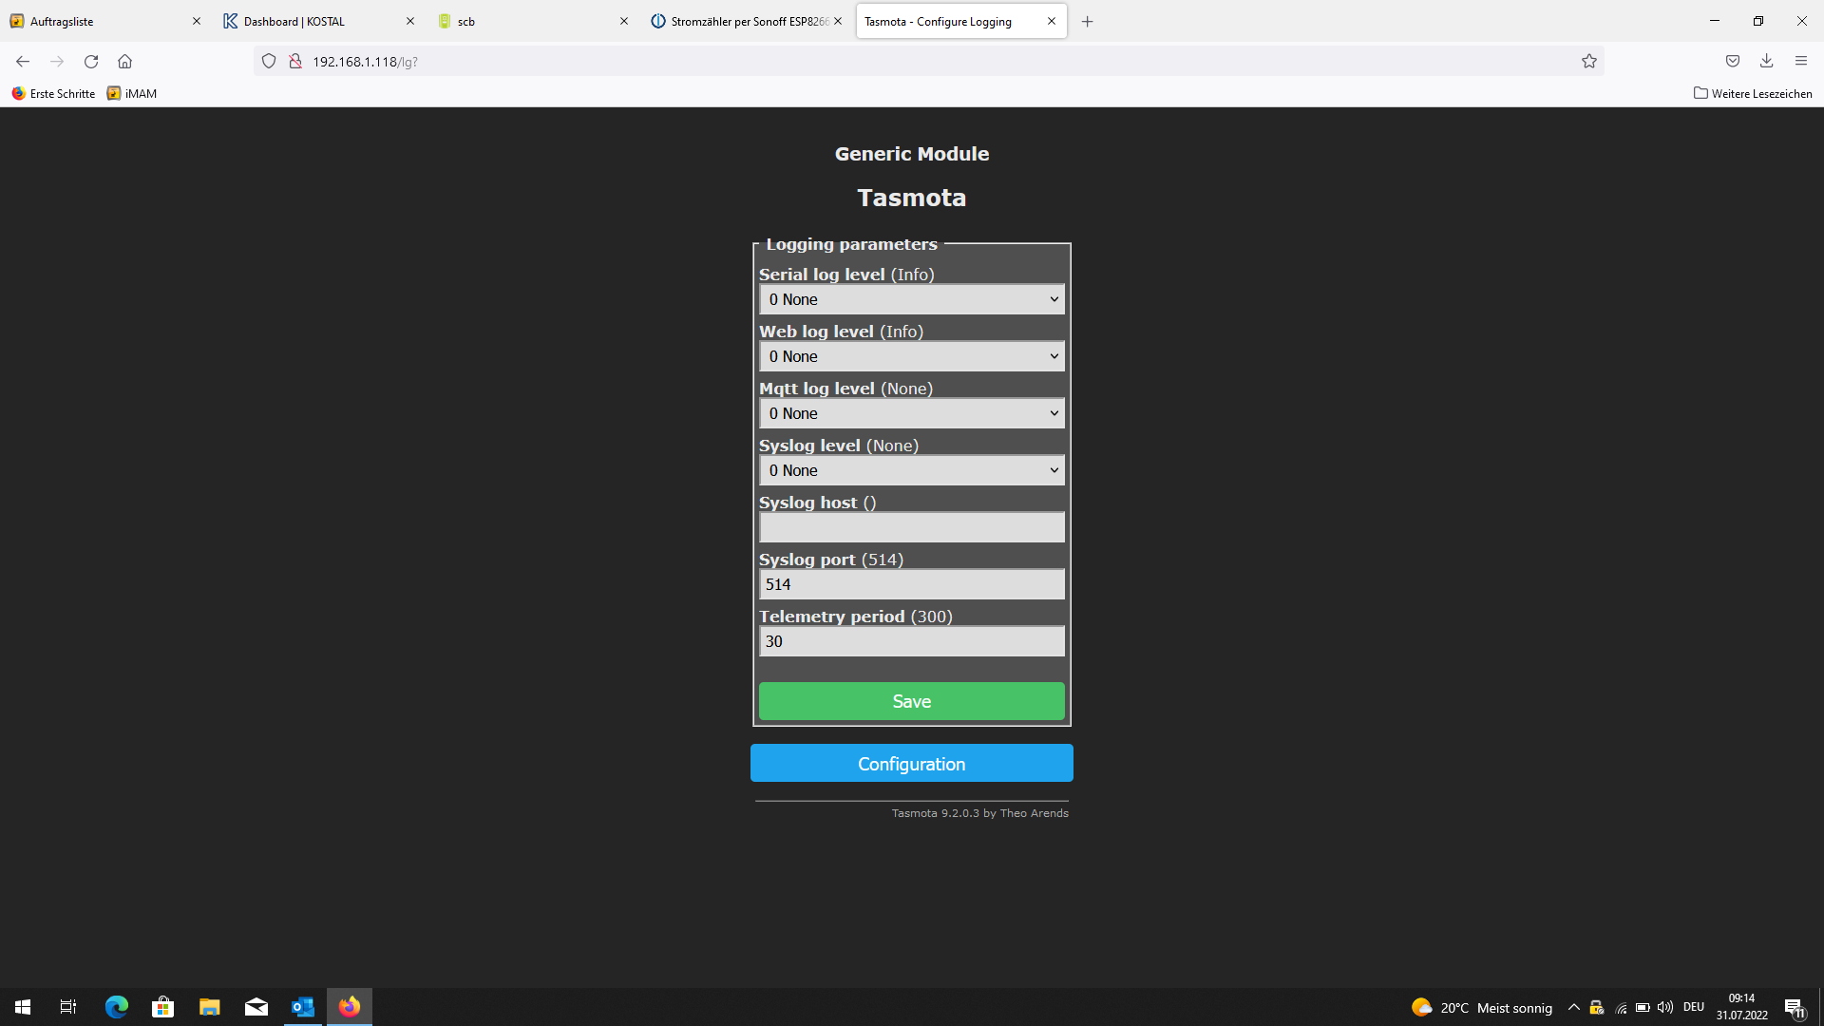Show the tracking protection shield info

point(269,62)
